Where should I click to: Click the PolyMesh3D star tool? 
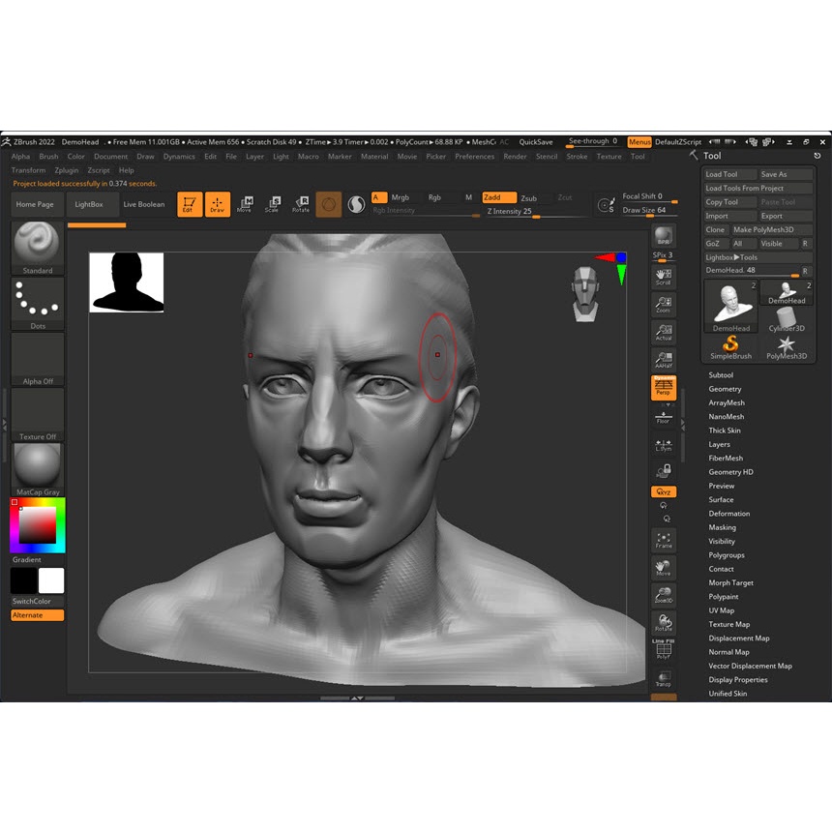coord(786,346)
